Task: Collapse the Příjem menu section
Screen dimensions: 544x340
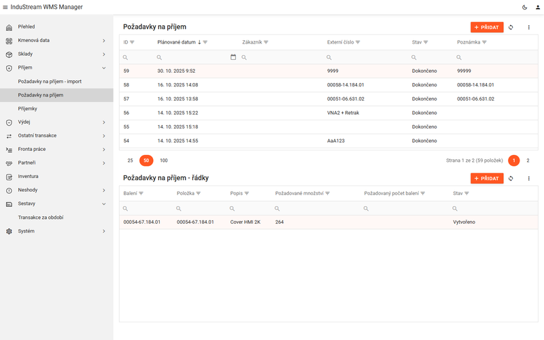Action: [x=56, y=67]
